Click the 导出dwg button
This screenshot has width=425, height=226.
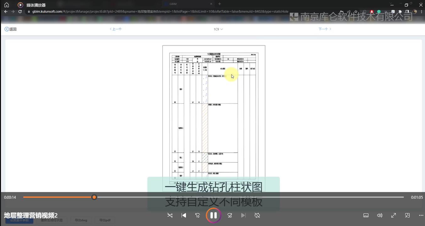[81, 220]
